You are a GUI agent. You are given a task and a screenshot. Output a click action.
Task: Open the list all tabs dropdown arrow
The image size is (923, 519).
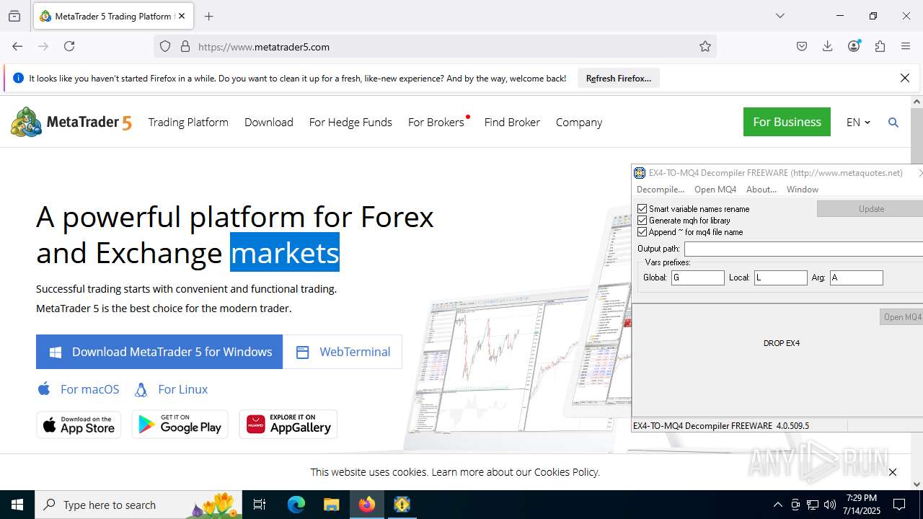[780, 16]
